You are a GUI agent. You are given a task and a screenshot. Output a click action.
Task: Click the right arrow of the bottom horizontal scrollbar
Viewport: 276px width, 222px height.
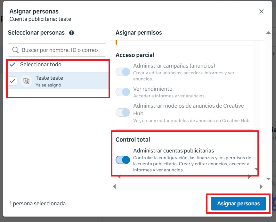point(261,187)
